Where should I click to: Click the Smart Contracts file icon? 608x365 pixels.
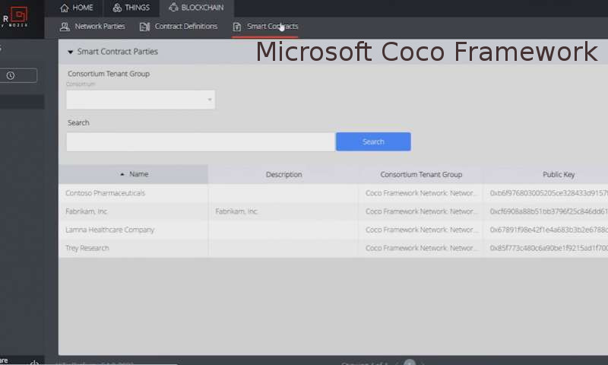click(237, 27)
